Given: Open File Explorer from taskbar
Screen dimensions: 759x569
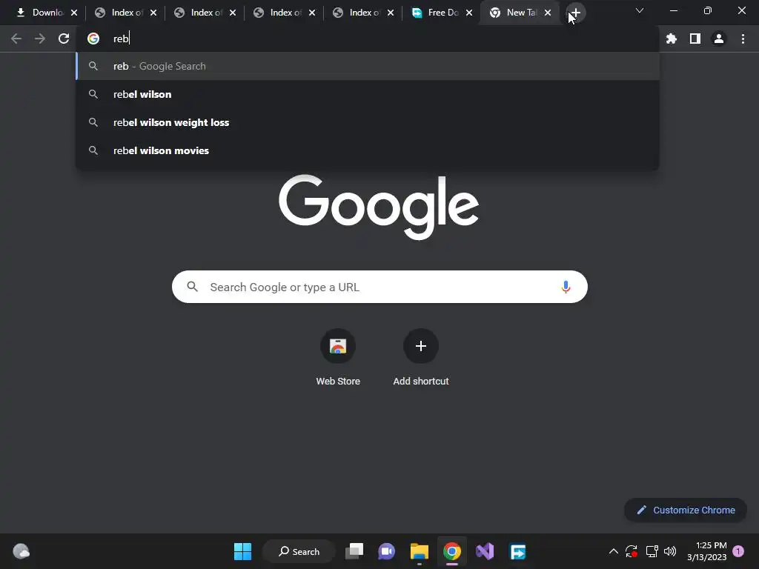Looking at the screenshot, I should (420, 551).
